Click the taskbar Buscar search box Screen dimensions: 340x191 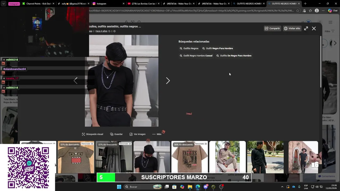click(143, 187)
